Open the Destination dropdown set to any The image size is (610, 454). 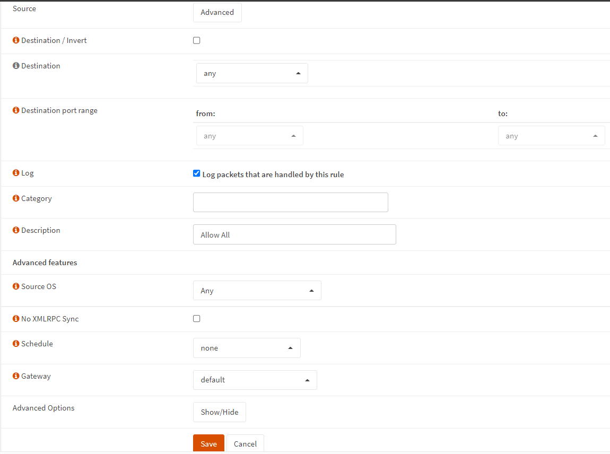(x=252, y=73)
